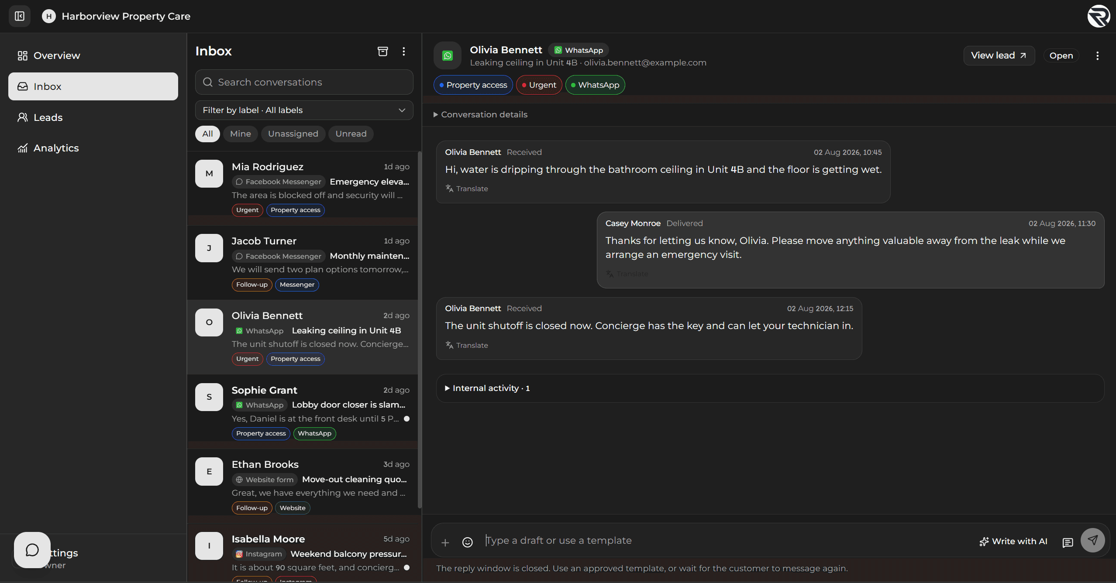Click the Follow-up label on Ethan Brooks
1116x583 pixels.
pyautogui.click(x=252, y=508)
